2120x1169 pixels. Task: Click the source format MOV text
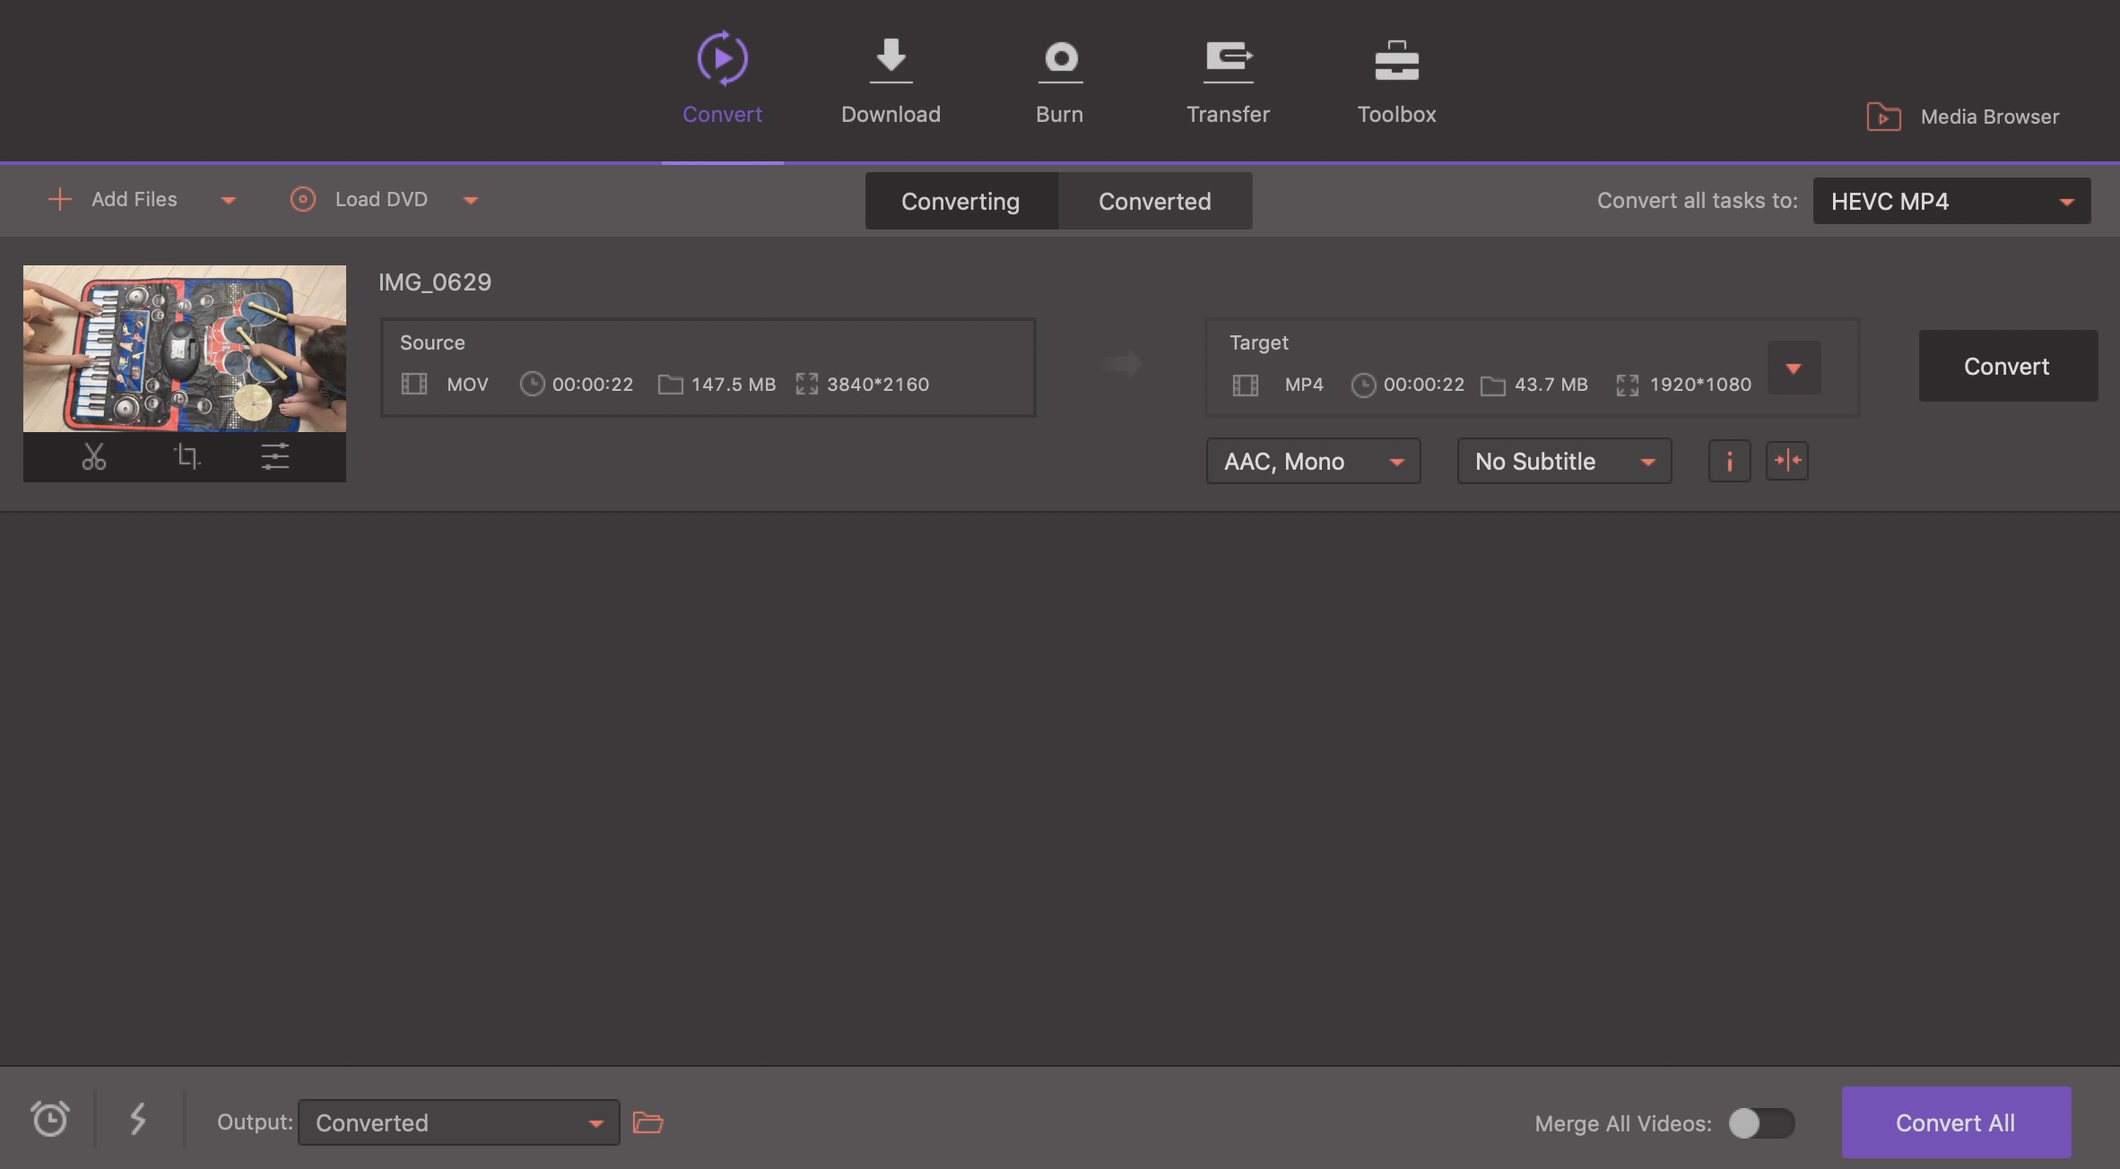coord(467,385)
